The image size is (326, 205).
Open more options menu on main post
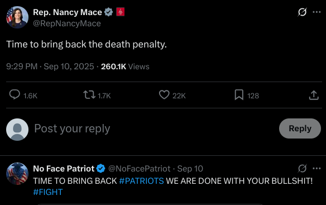click(x=317, y=12)
